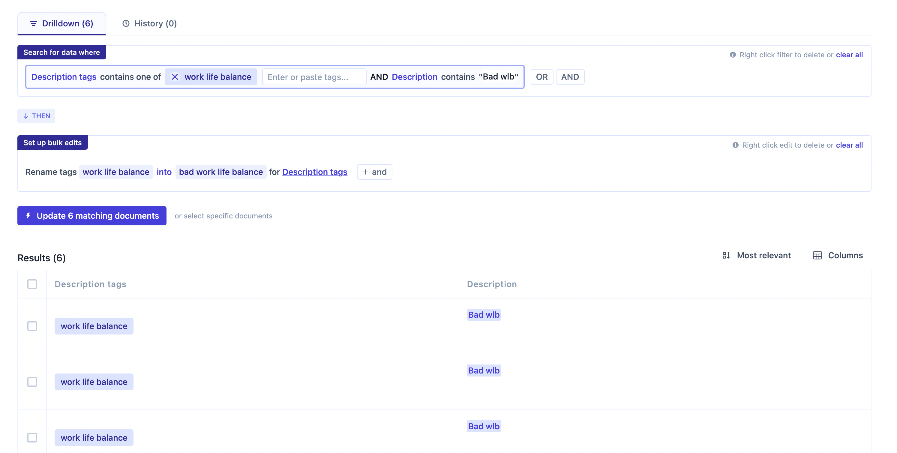
Task: Click the Columns table icon
Action: tap(817, 256)
